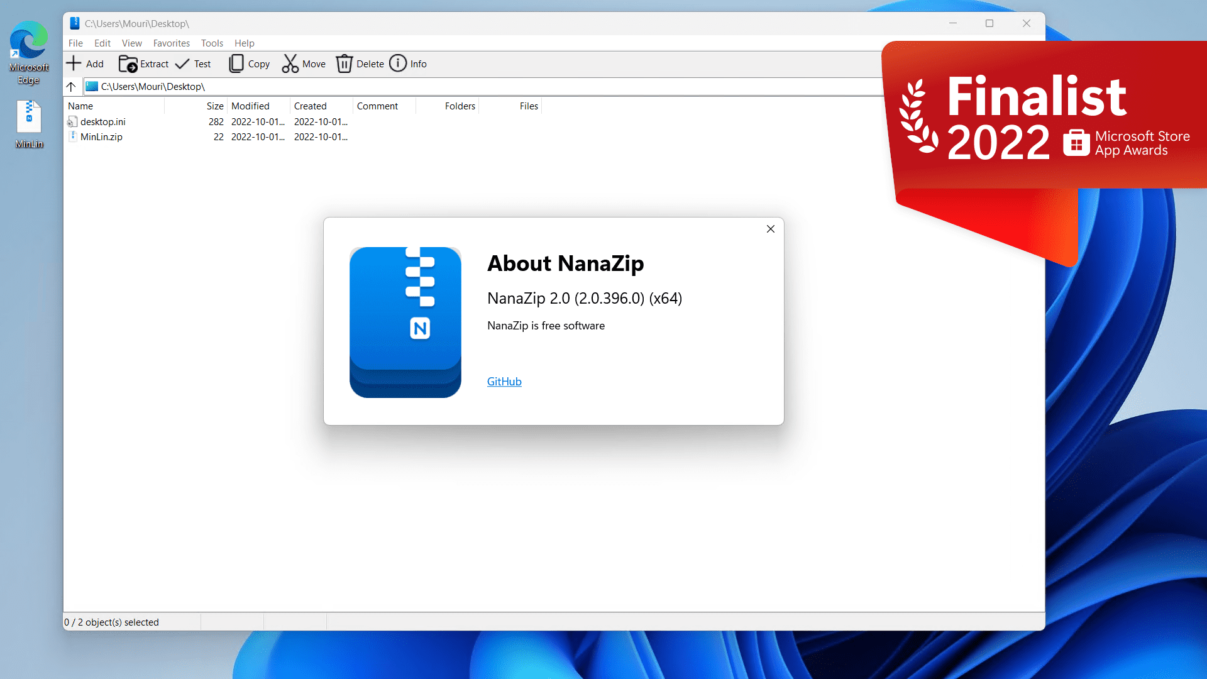Close the About NanaZip dialog
Image resolution: width=1207 pixels, height=679 pixels.
coord(770,229)
